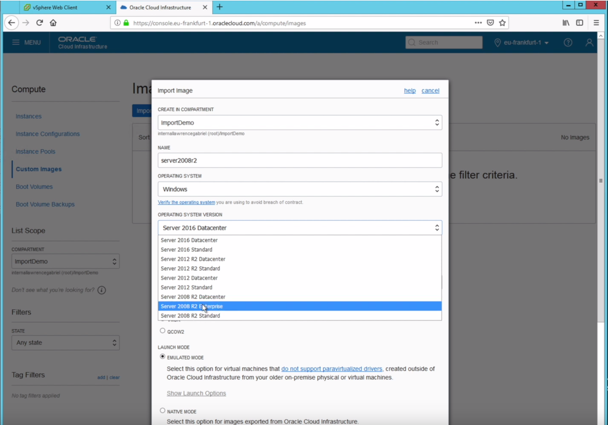
Task: Close the vSphere Web Client tab
Action: [108, 7]
